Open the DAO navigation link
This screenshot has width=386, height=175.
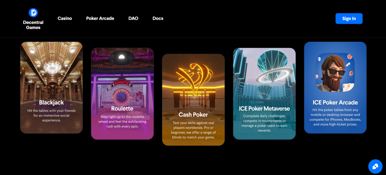coord(133,18)
